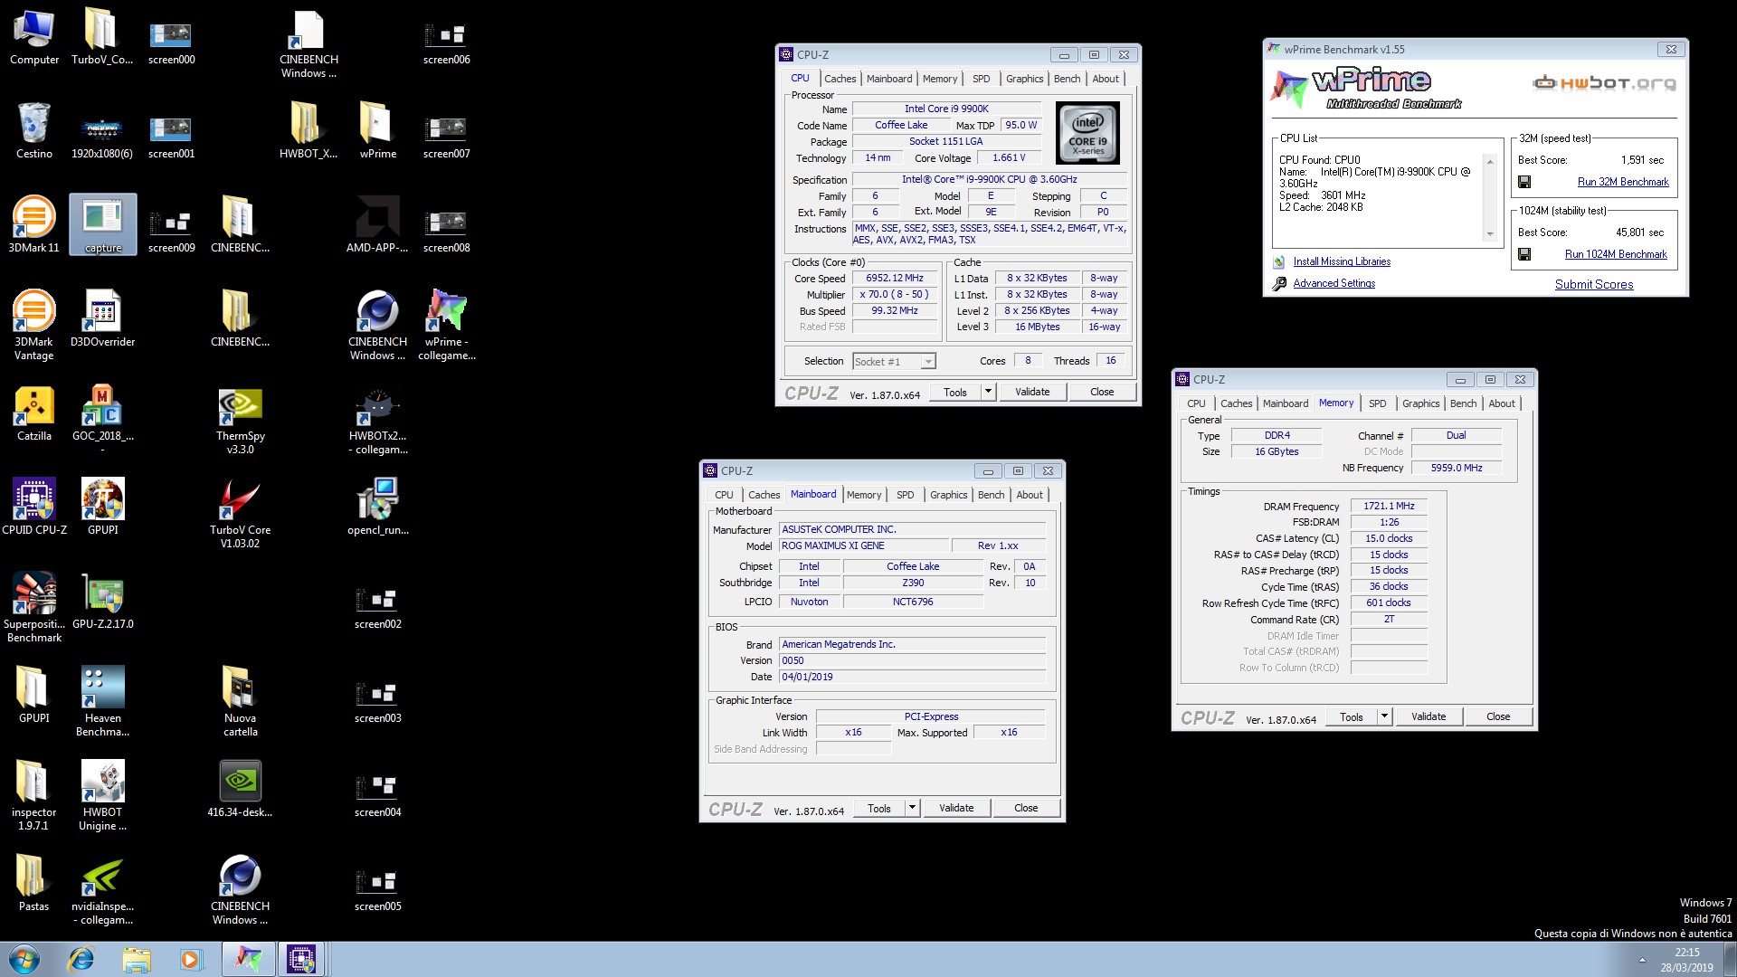Click Tools button in Memory CPU-Z window
This screenshot has width=1737, height=977.
pos(1352,716)
